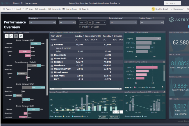Click the Repeating legend item
Image resolution: width=189 pixels, height=126 pixels.
coord(76,116)
